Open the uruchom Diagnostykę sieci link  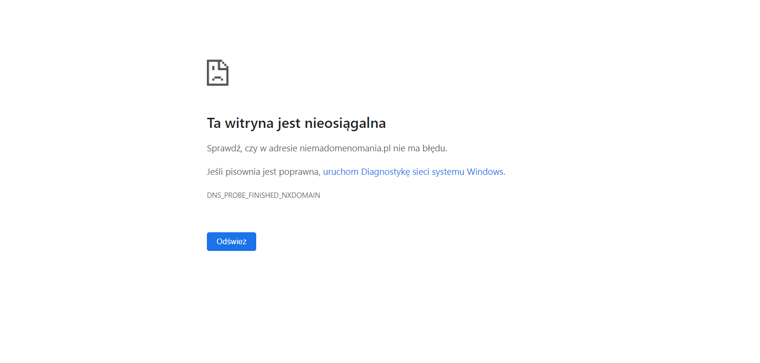(413, 172)
